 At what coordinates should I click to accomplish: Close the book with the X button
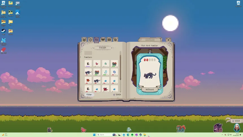click(x=168, y=40)
